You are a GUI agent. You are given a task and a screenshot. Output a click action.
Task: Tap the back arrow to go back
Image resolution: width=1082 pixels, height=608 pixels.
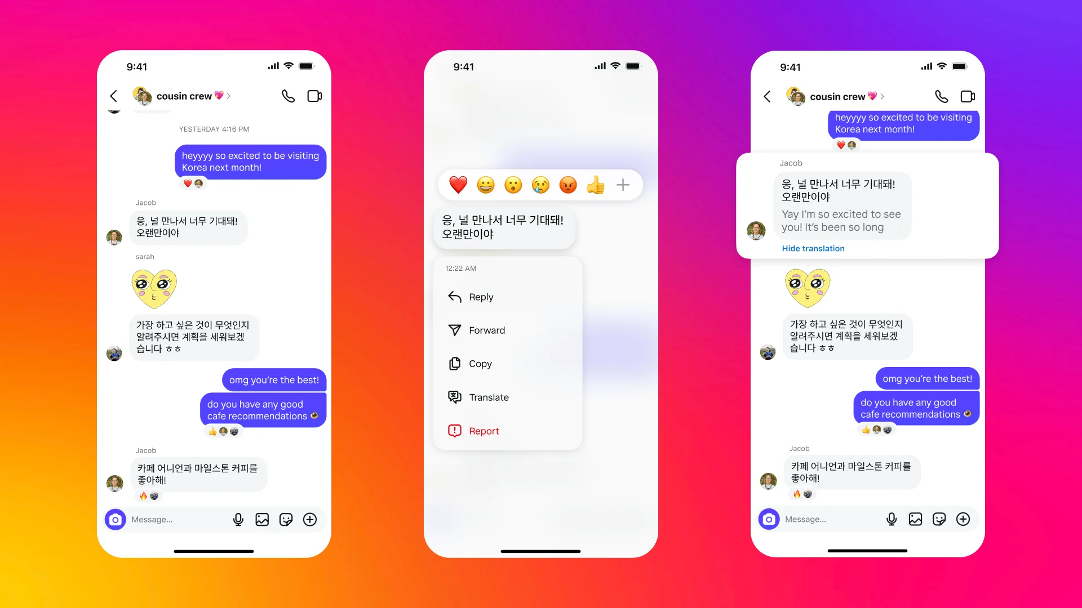click(x=113, y=96)
